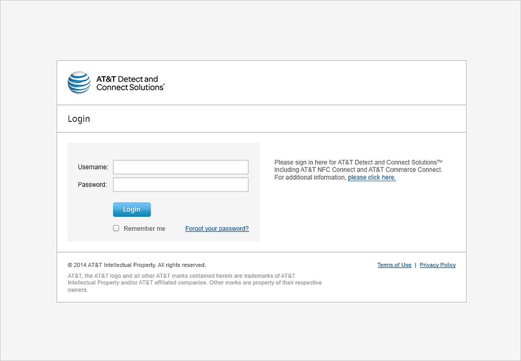Screen dimensions: 521x361
Task: Select the Login page heading
Action: (79, 119)
